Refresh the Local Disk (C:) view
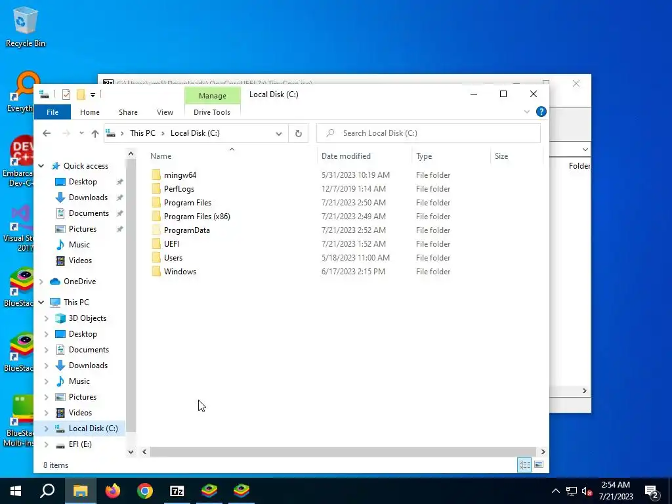The image size is (672, 504). coord(299,133)
